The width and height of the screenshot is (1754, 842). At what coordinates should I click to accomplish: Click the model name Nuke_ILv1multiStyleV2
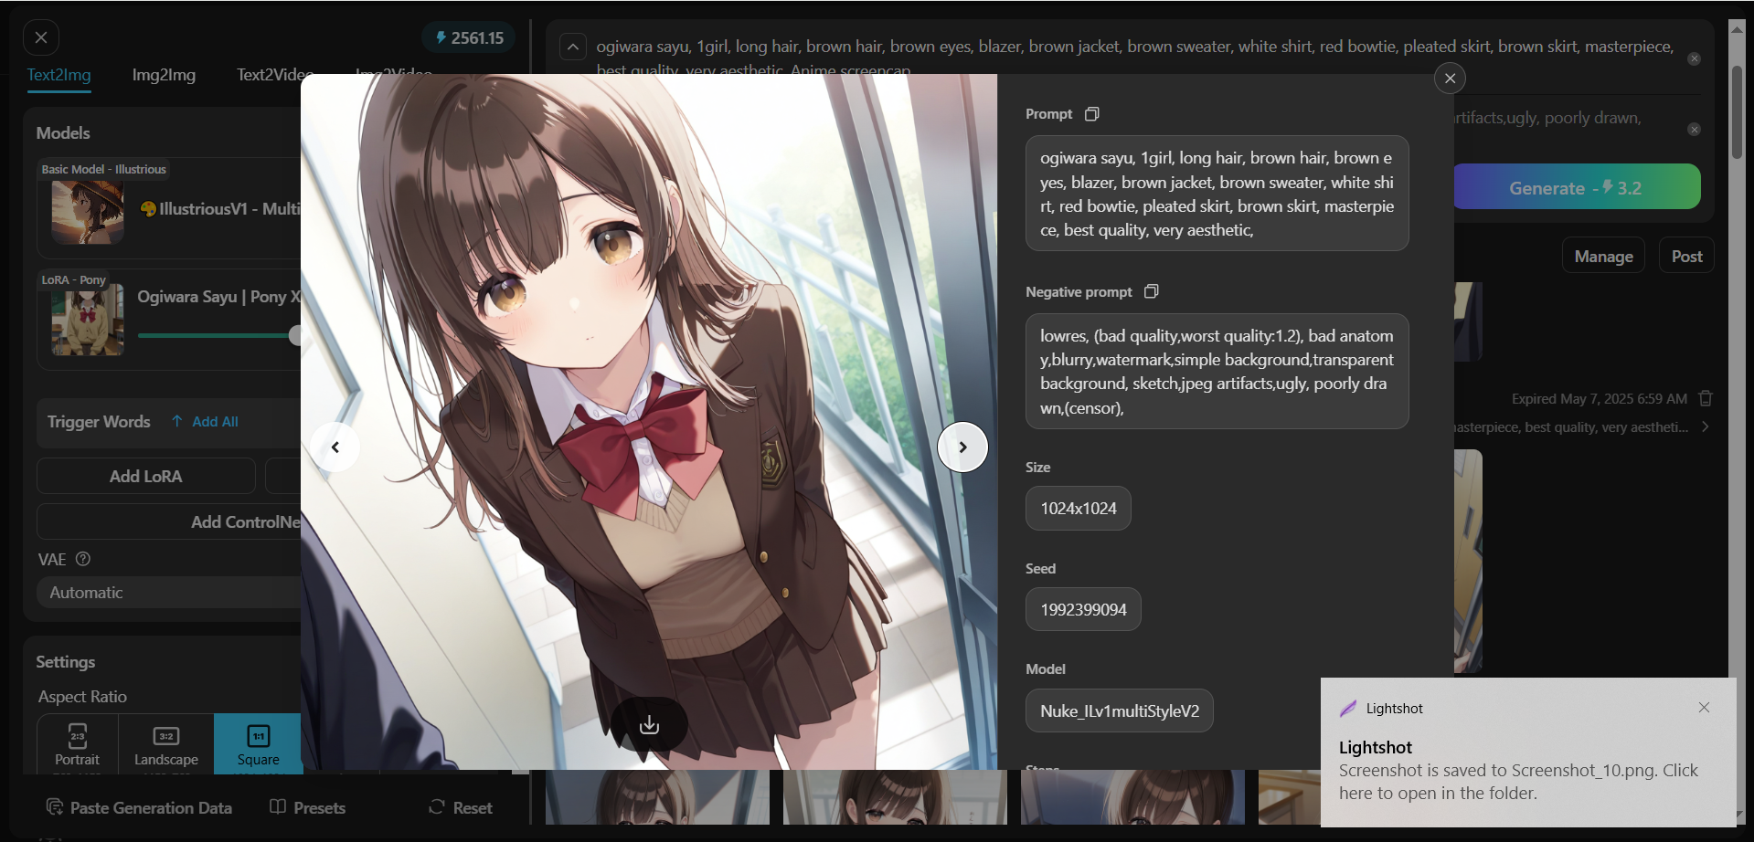click(x=1120, y=710)
